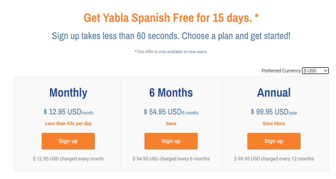Image resolution: width=336 pixels, height=179 pixels.
Task: Click "charged every 6 months" billing note
Action: 171,159
